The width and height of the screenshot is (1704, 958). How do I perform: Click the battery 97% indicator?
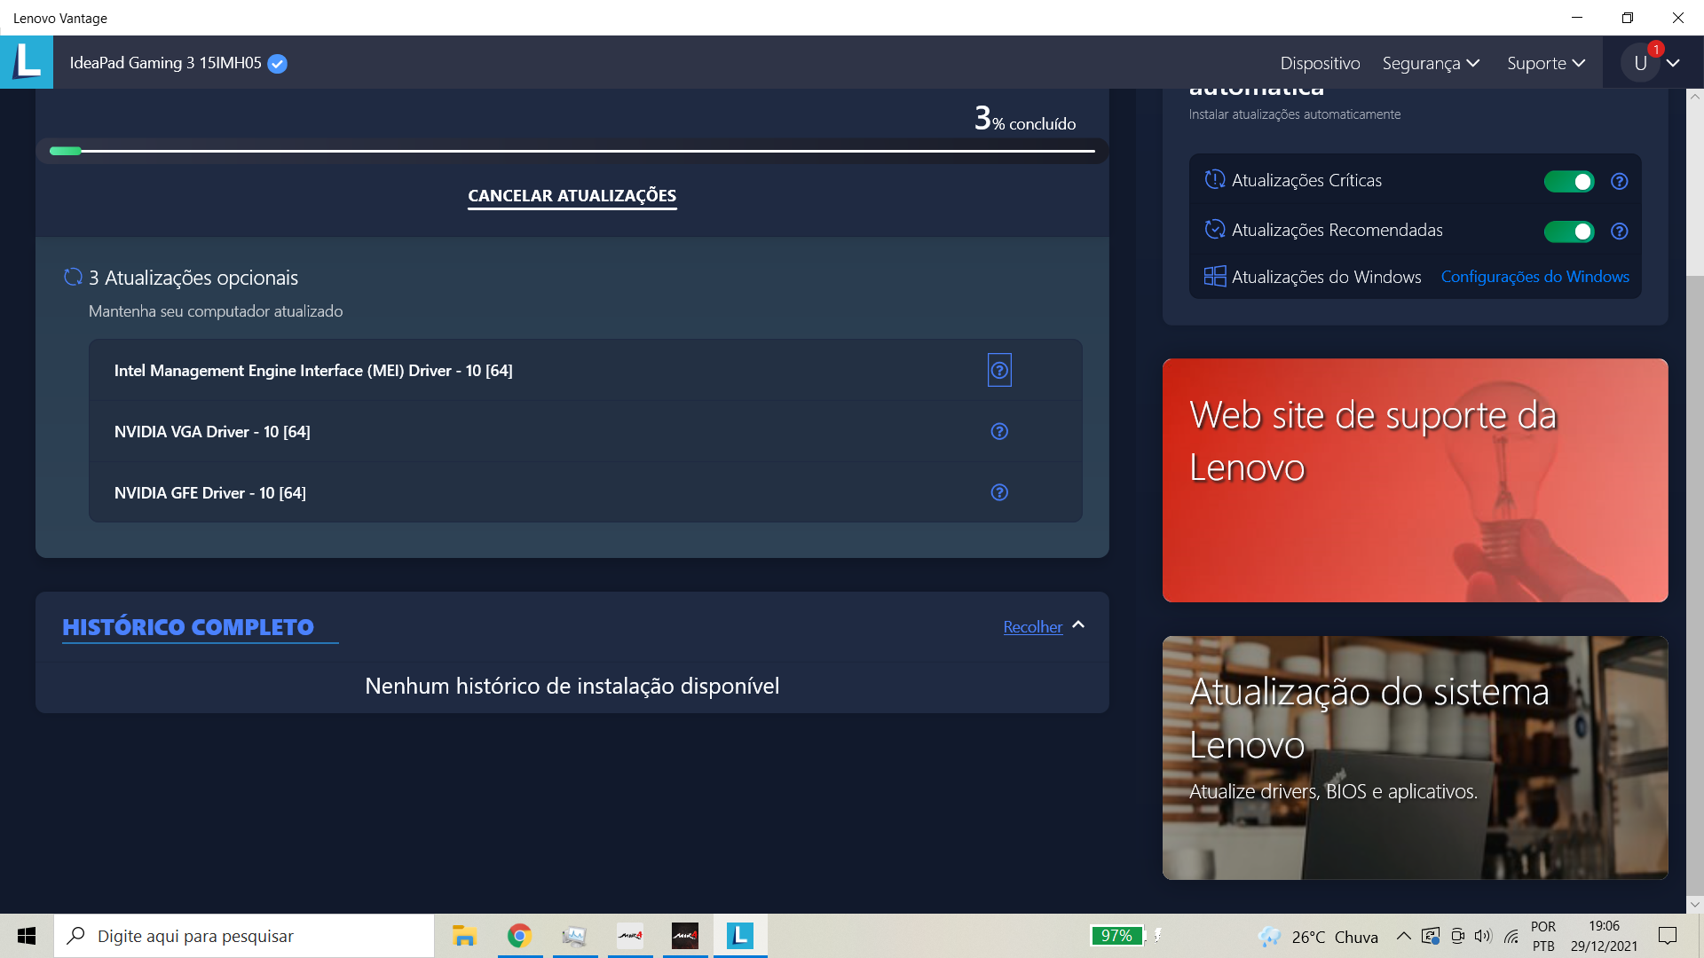point(1116,936)
